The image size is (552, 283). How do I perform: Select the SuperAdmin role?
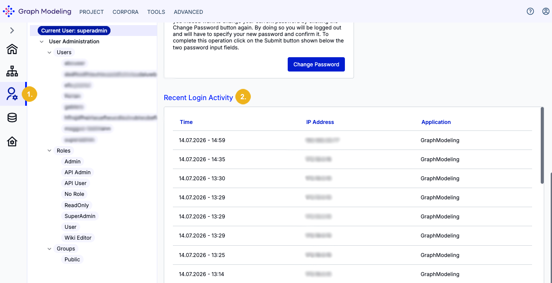click(80, 216)
